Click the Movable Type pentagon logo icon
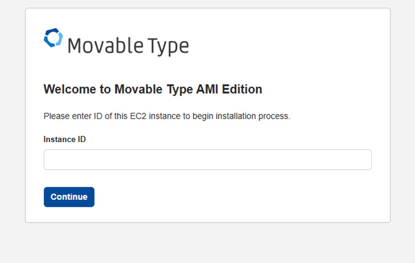Screen dimensions: 415x263 click(53, 38)
